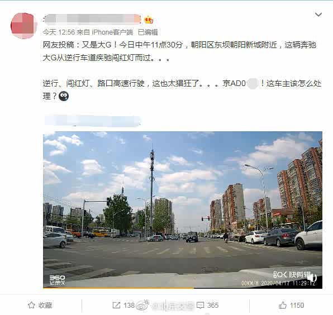Open the iPhone客户端 source link
Viewport: 333px width, 315px height.
(112, 32)
